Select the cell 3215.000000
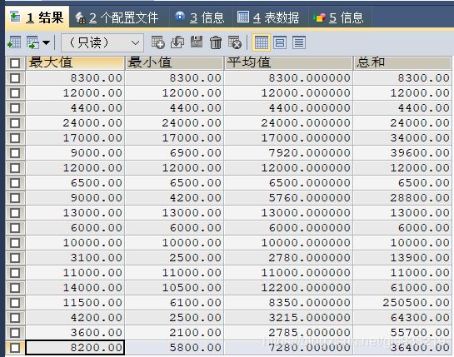Viewport: 454px width, 357px height. [288, 318]
